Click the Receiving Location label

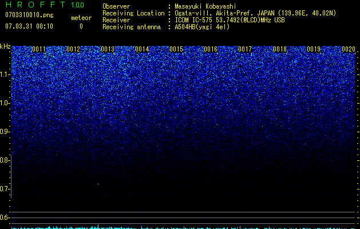pos(133,13)
